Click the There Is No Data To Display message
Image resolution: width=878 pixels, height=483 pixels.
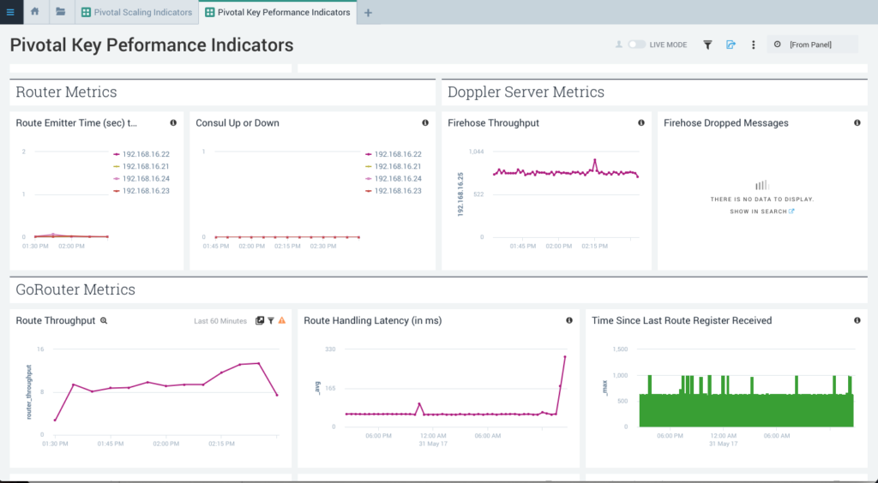click(x=761, y=199)
